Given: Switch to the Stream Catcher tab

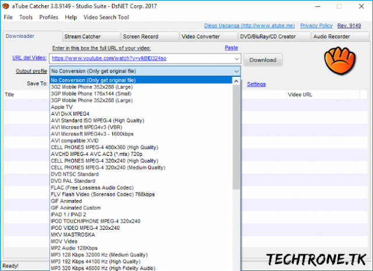Looking at the screenshot, I should pos(92,37).
